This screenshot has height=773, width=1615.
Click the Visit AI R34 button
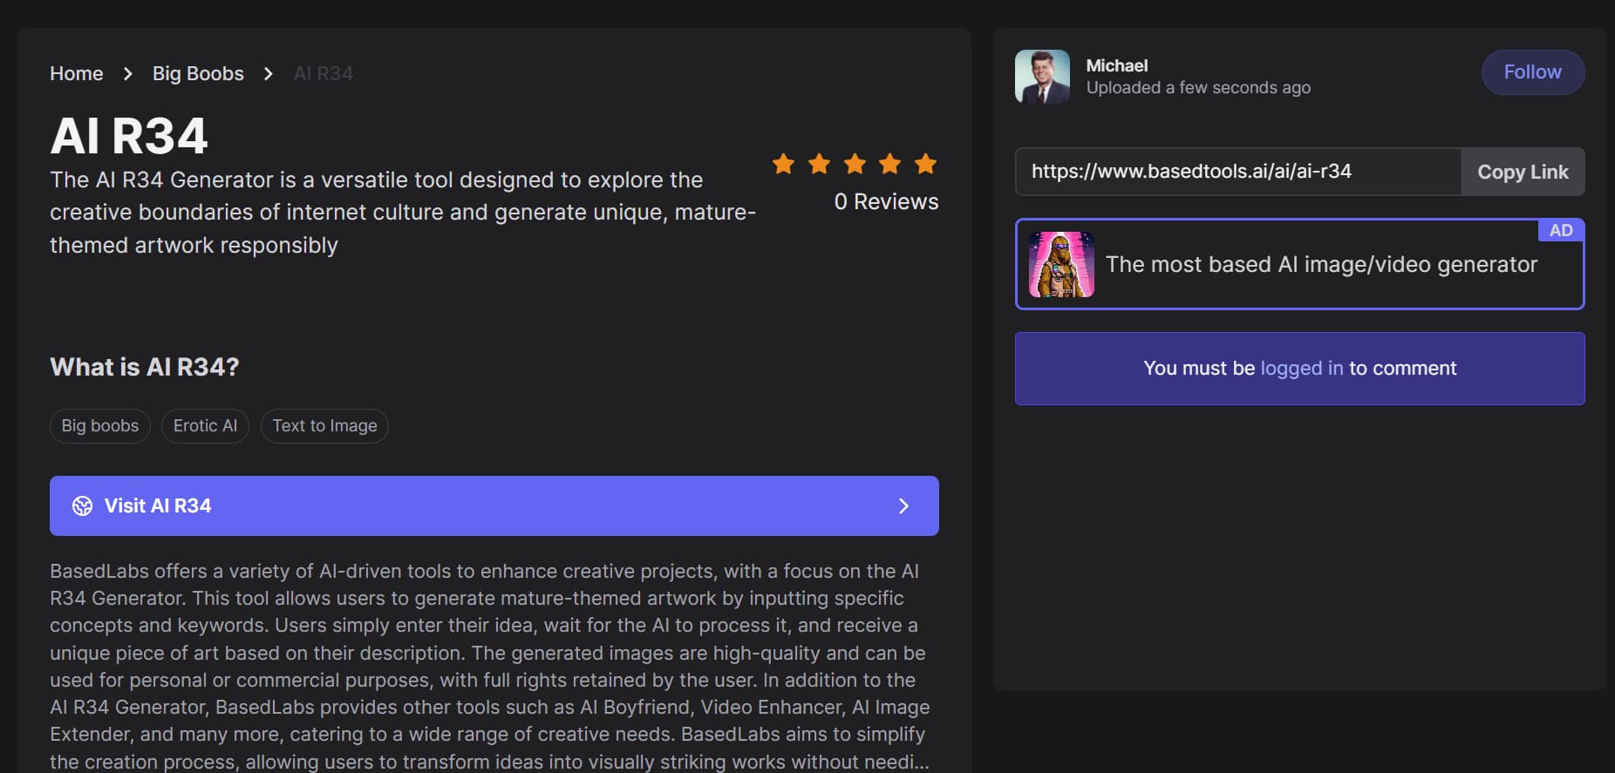coord(494,505)
